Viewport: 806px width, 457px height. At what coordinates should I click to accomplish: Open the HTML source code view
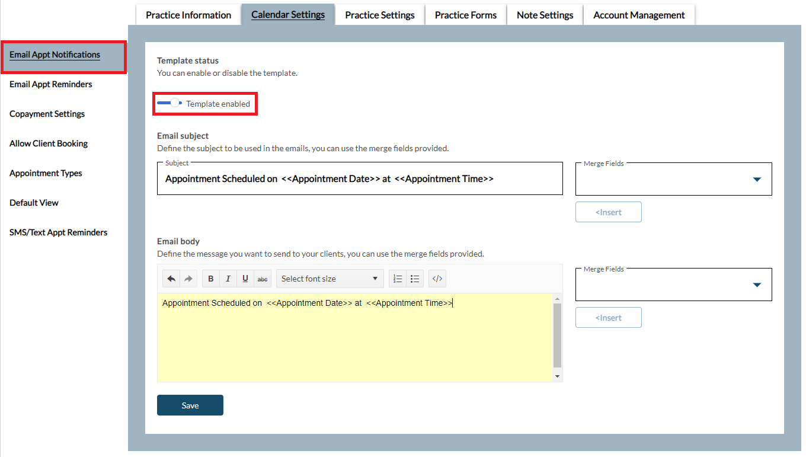tap(437, 279)
